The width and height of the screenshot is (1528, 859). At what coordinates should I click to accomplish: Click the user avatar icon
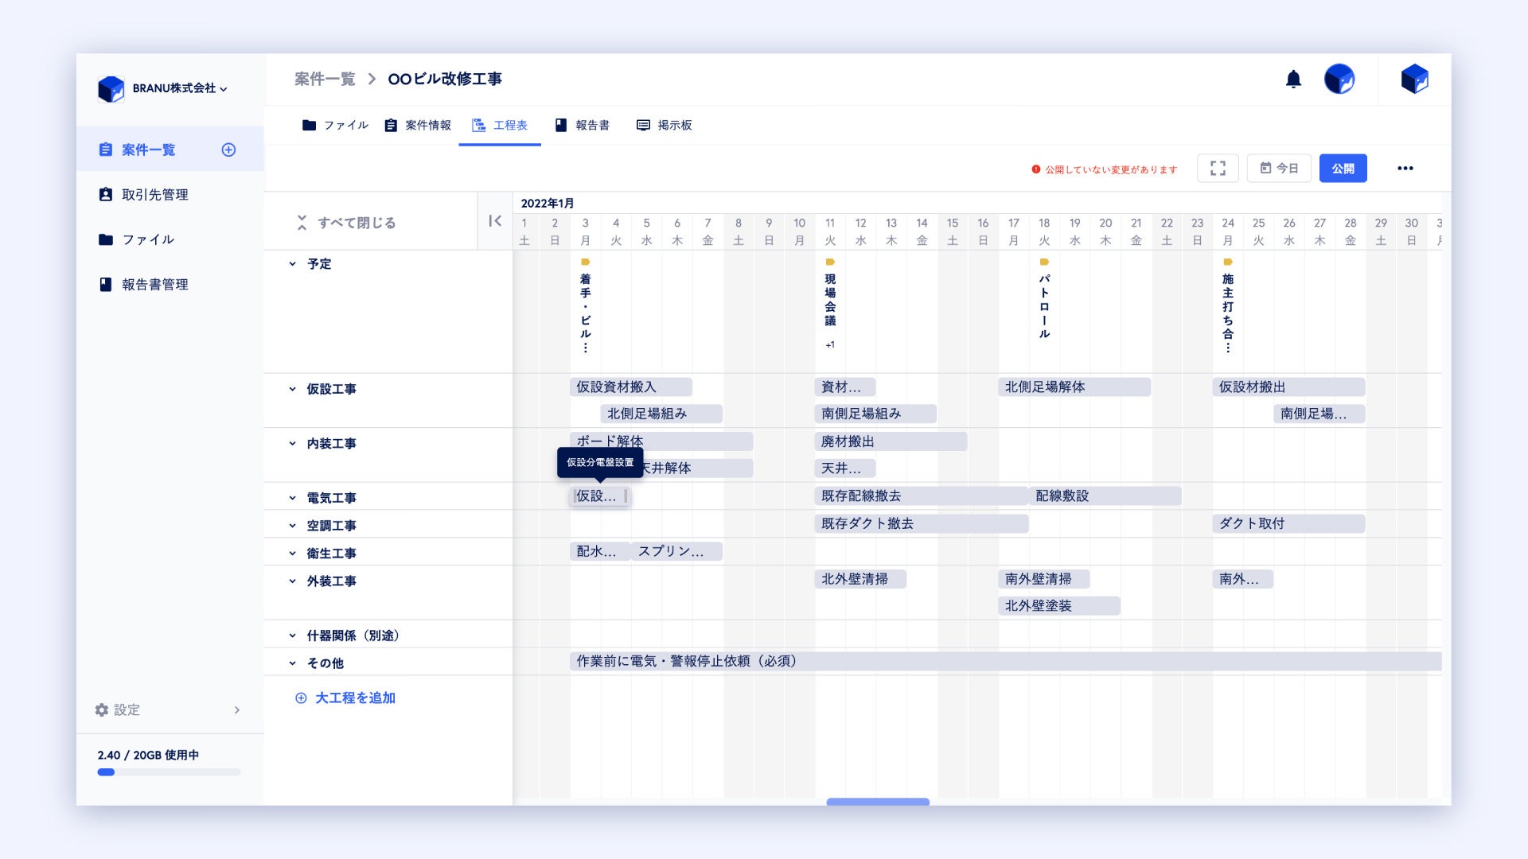pyautogui.click(x=1339, y=79)
